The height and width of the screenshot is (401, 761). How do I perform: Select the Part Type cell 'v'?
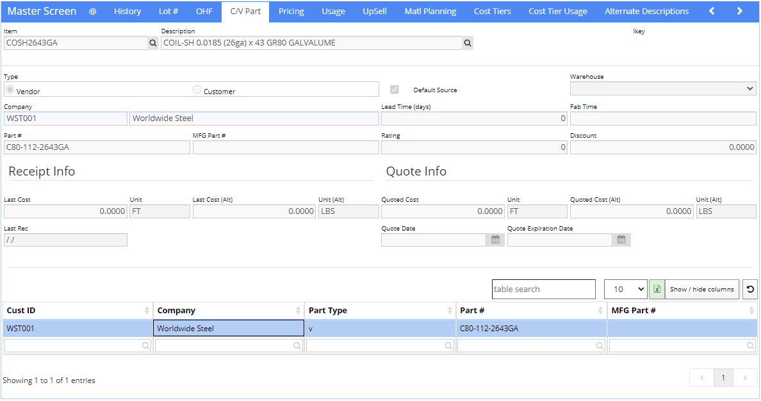point(380,329)
